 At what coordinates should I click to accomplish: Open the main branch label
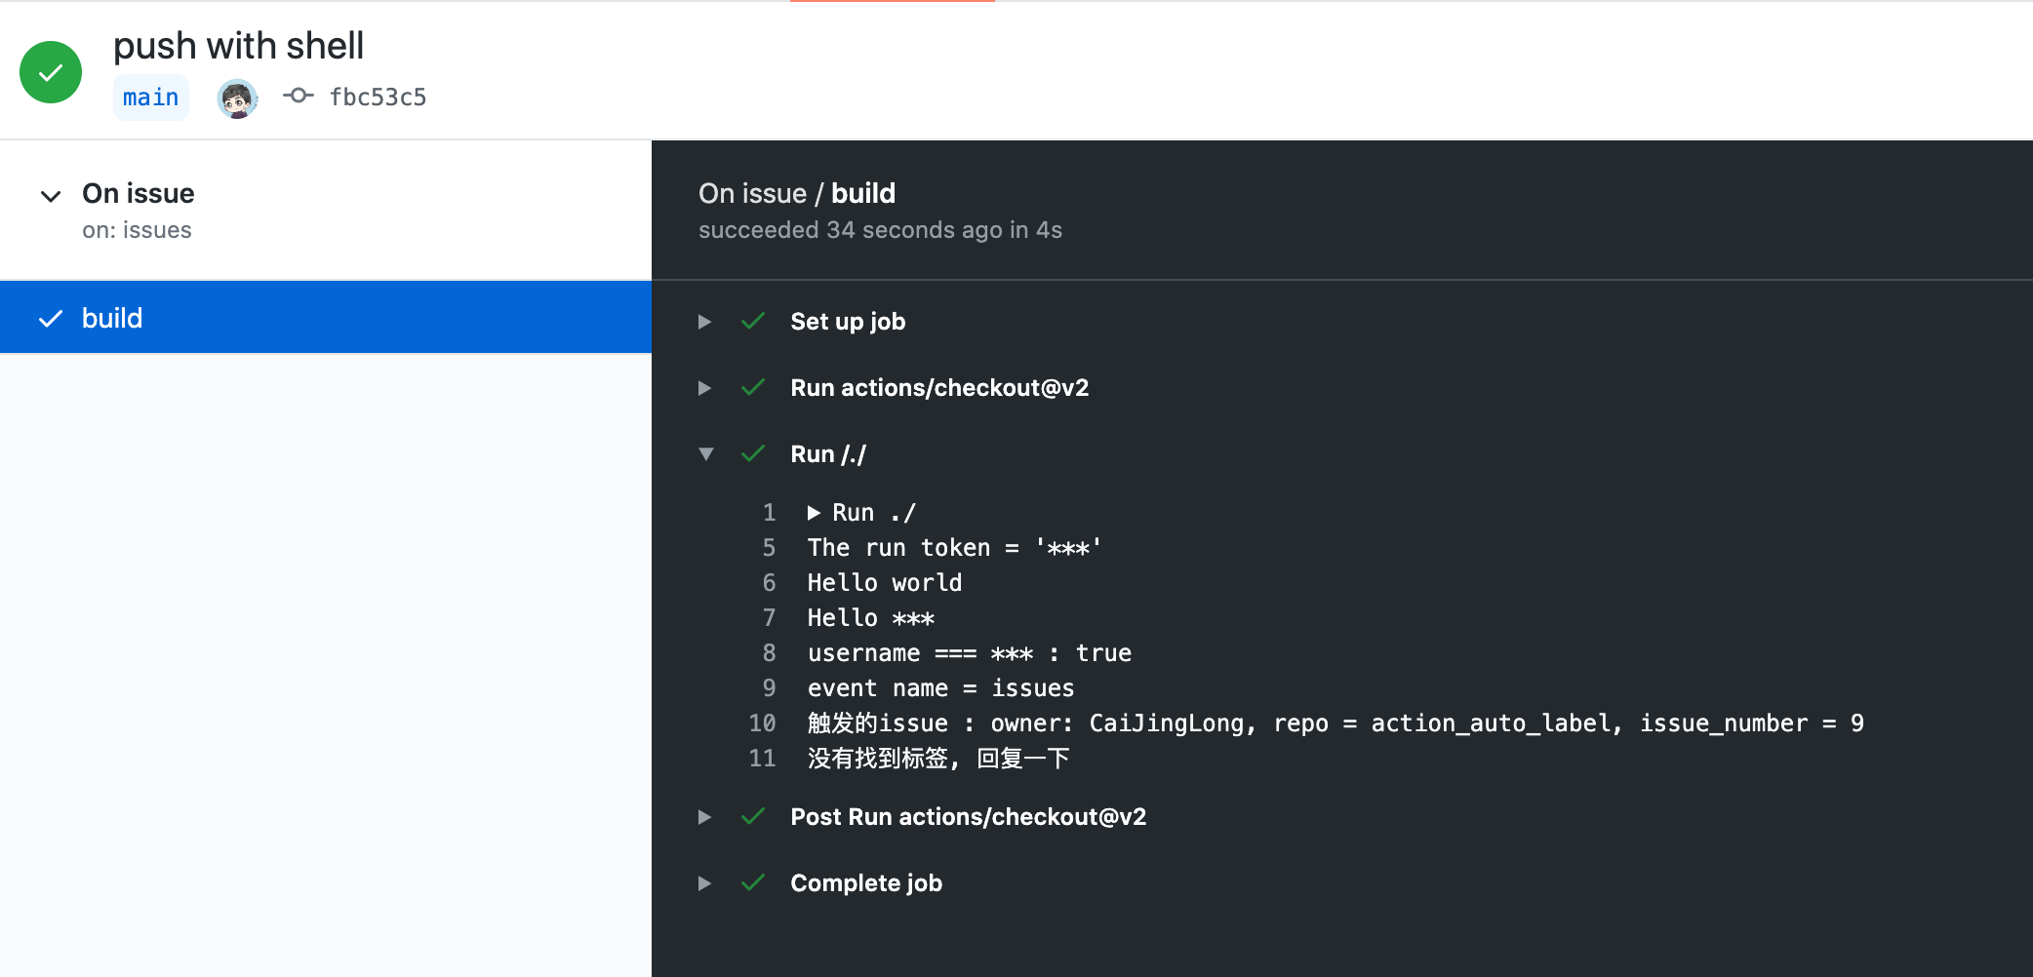(x=151, y=98)
